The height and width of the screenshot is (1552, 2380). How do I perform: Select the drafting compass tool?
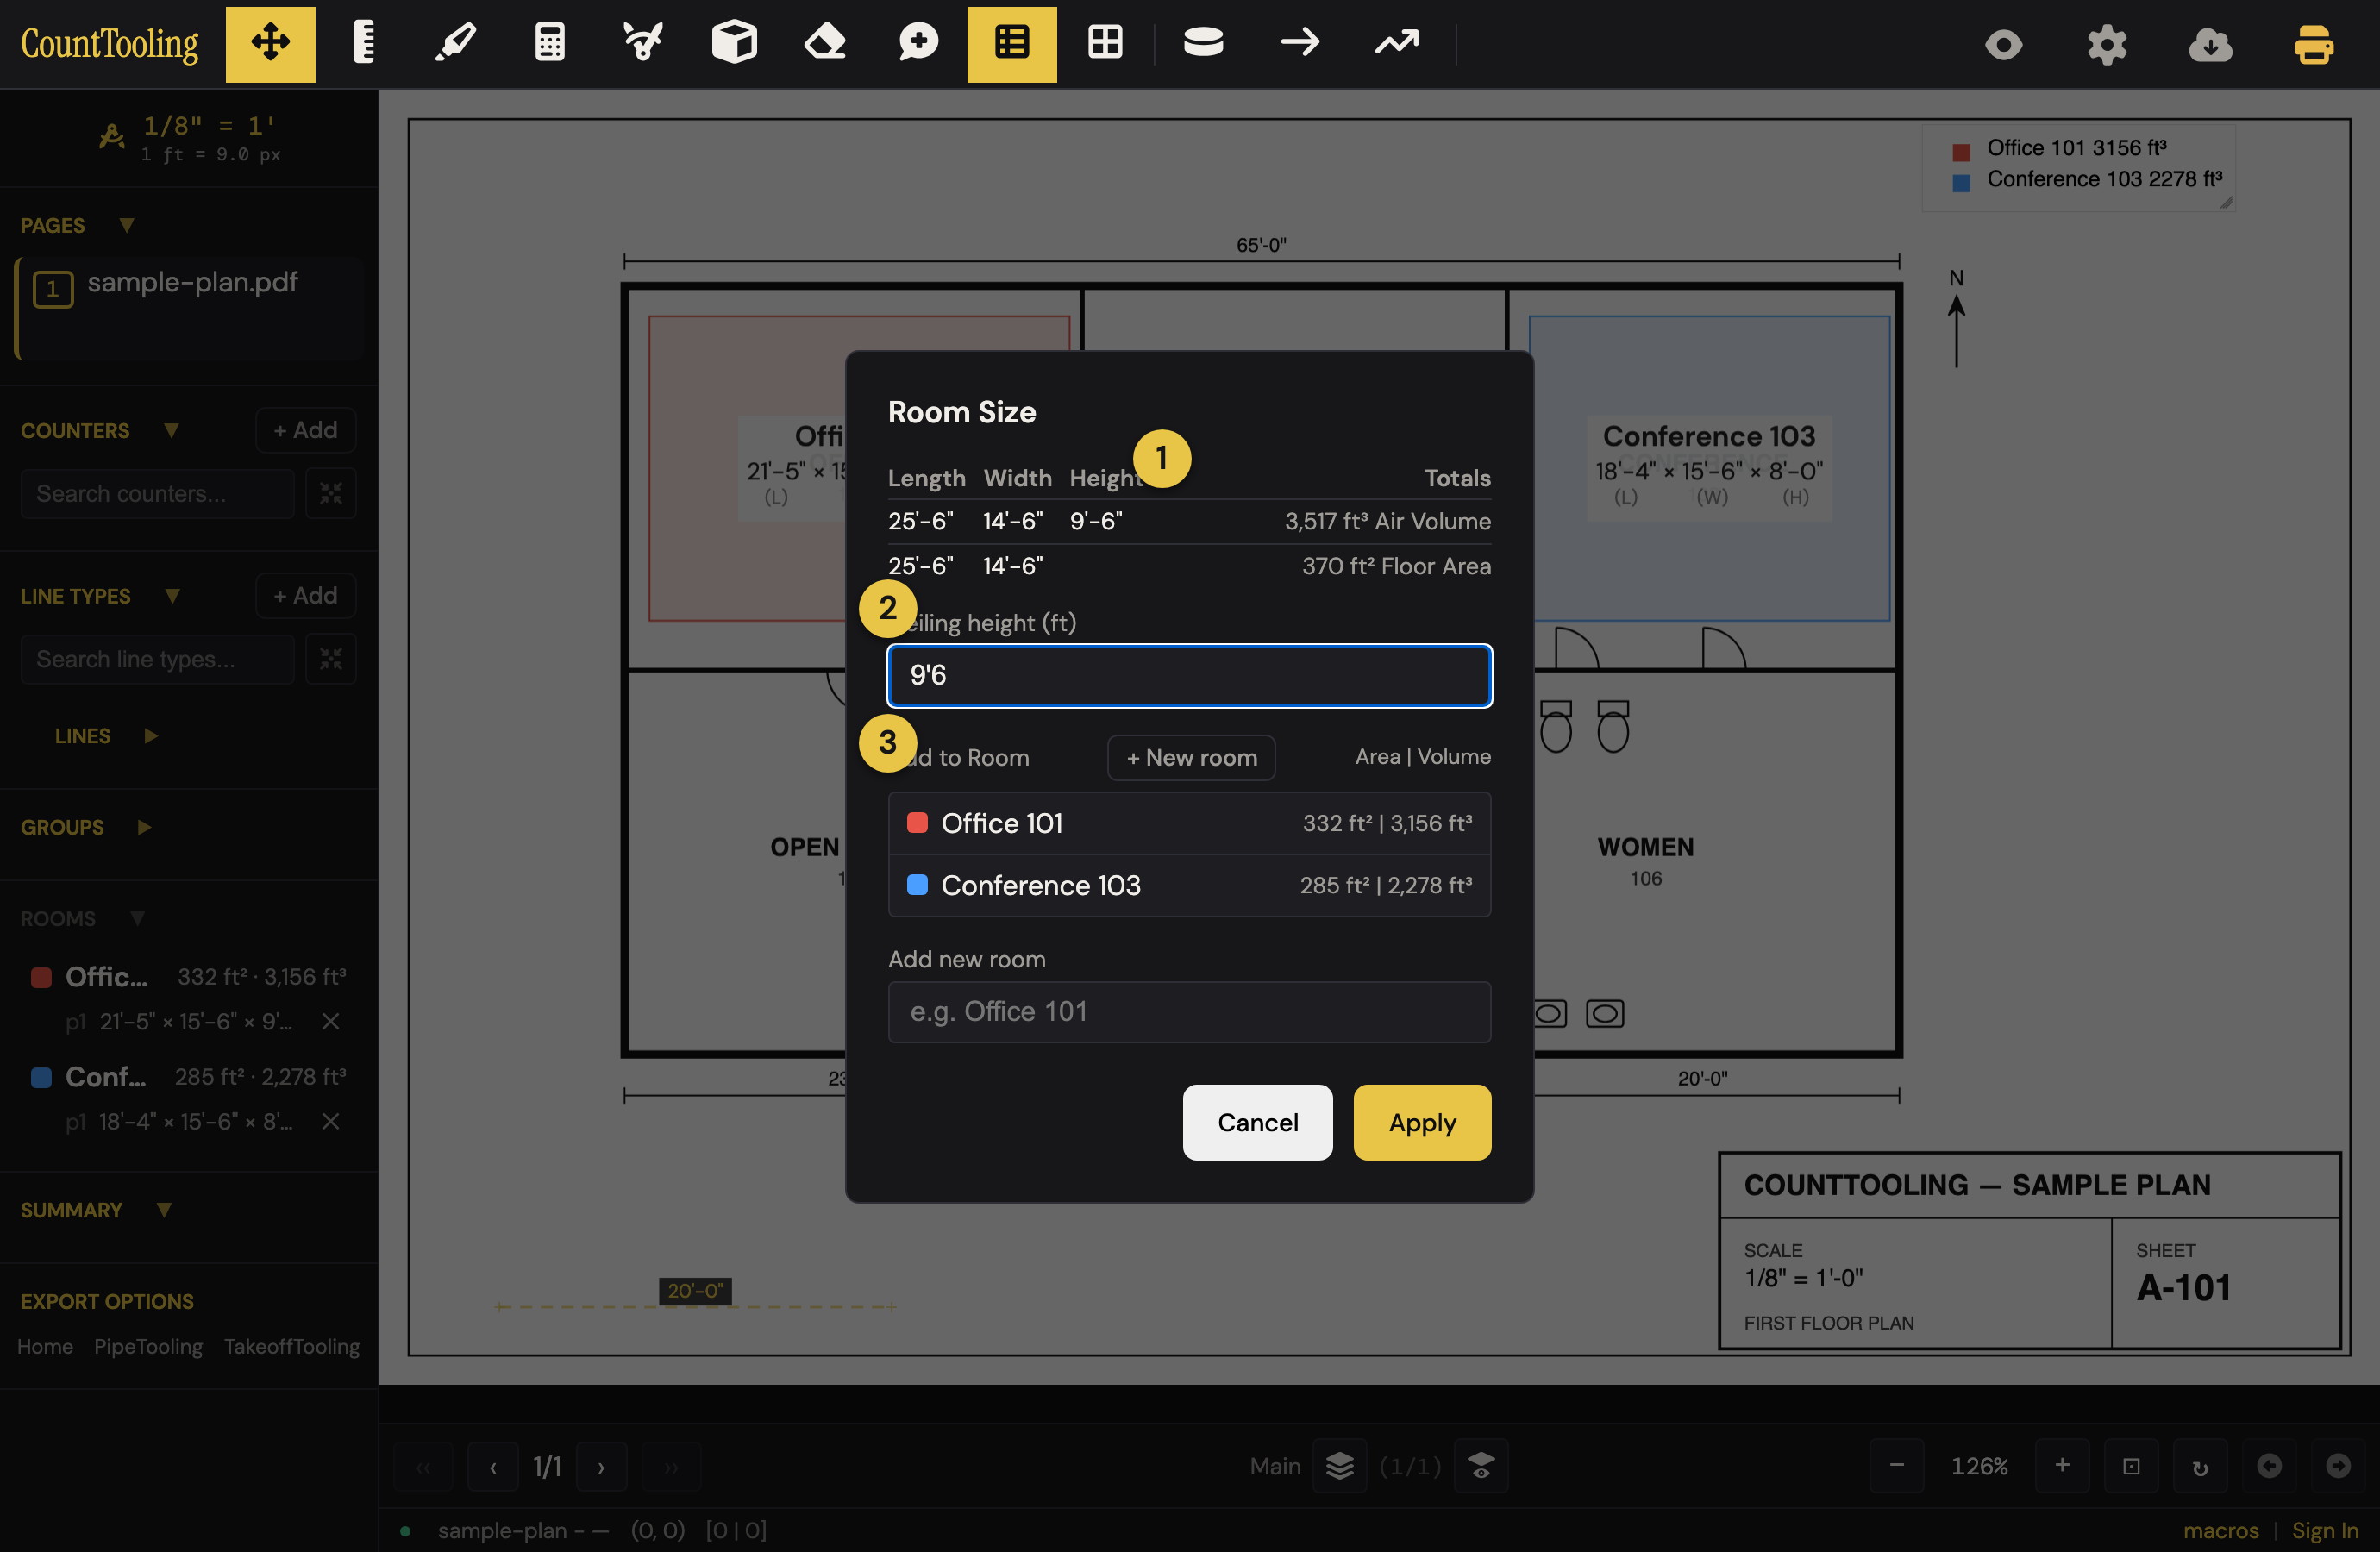[642, 44]
